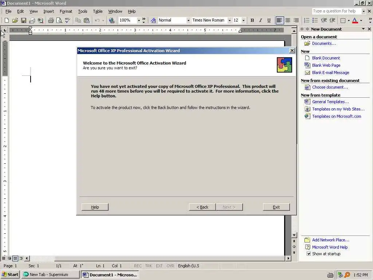Switch to Web Layout View button

click(x=9, y=258)
